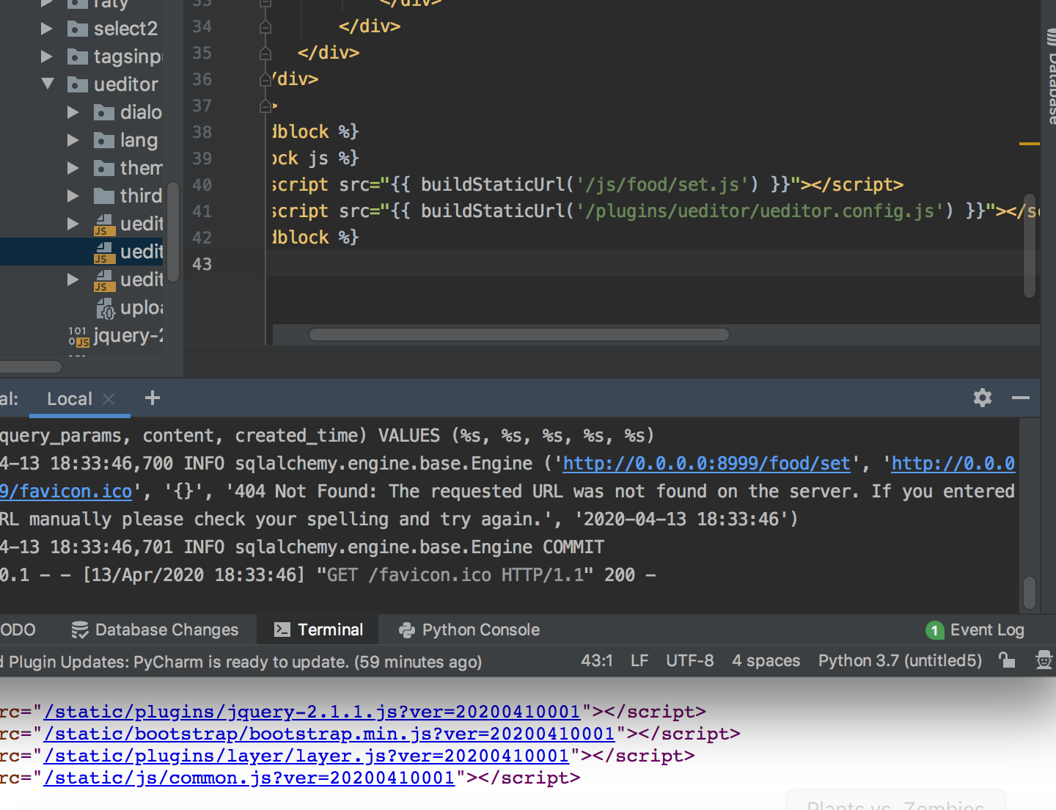
Task: Expand the dialo folder arrow
Action: (73, 112)
